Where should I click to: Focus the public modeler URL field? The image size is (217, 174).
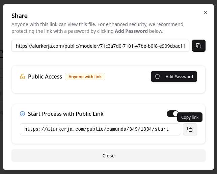(x=100, y=46)
